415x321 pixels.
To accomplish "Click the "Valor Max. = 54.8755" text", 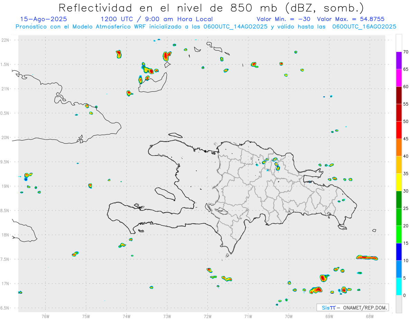I will pyautogui.click(x=351, y=19).
